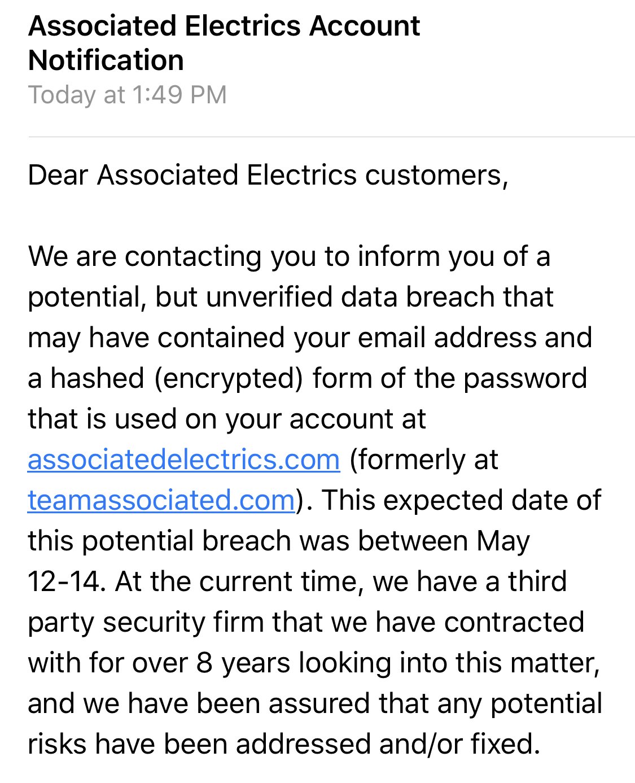Tap the Associated Electrics Account Notification subject
The image size is (635, 783).
pos(224,43)
